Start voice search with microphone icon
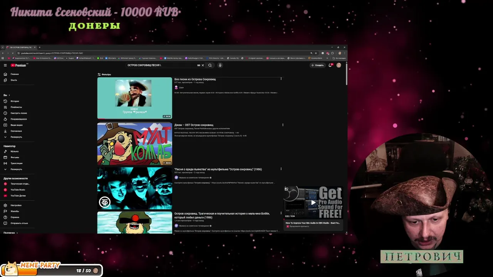Viewport: 493px width, 277px height. coord(220,65)
